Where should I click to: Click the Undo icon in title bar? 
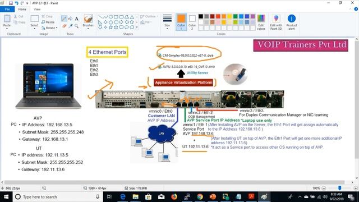pyautogui.click(x=16, y=3)
